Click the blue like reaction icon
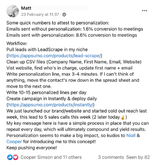 pyautogui.click(x=10, y=157)
